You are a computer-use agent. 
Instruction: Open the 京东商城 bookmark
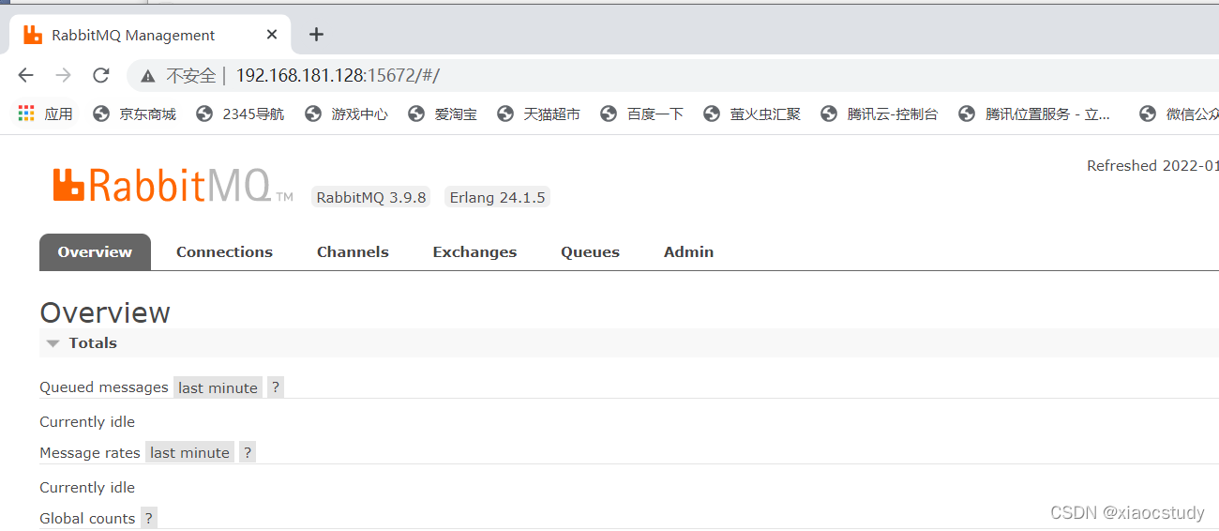click(134, 114)
